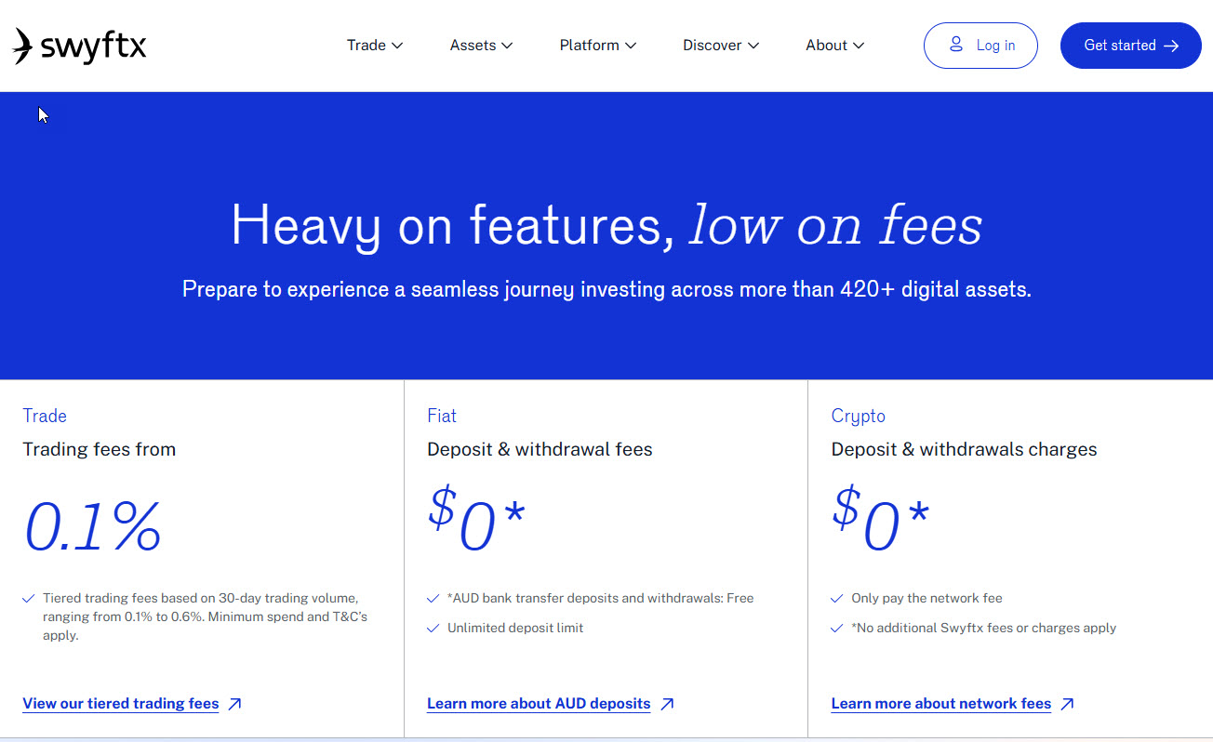This screenshot has height=742, width=1213.
Task: Open the Discover navigation menu
Action: pyautogui.click(x=721, y=46)
